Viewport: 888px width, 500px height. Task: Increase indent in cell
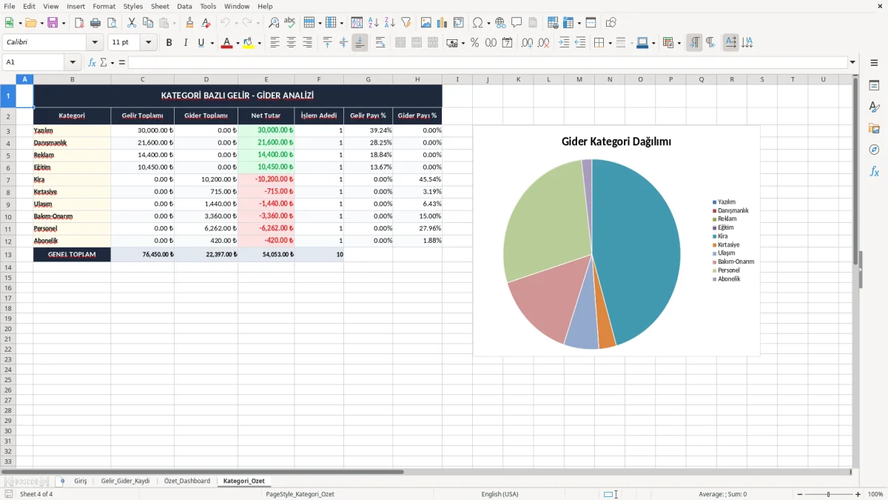tap(564, 43)
